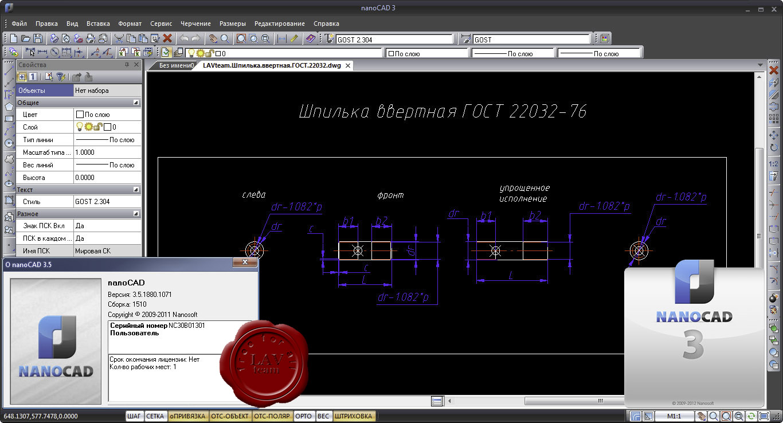The height and width of the screenshot is (423, 783).
Task: Open the Размеры menu
Action: pyautogui.click(x=233, y=23)
